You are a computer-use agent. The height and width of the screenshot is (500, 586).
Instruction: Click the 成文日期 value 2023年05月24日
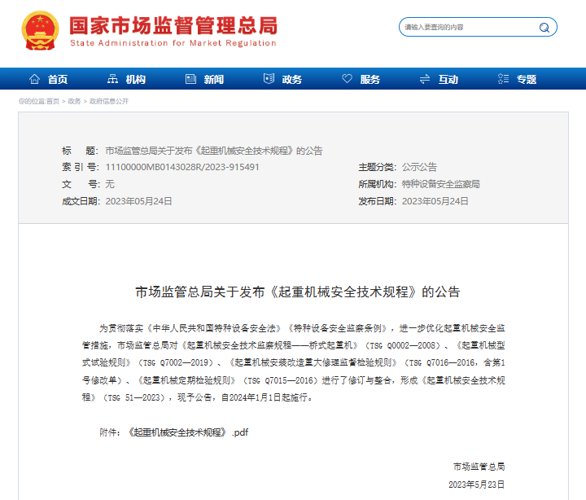pos(138,201)
